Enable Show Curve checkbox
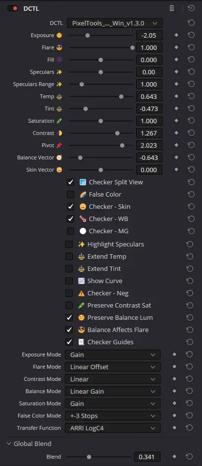The width and height of the screenshot is (202, 466). (x=69, y=281)
